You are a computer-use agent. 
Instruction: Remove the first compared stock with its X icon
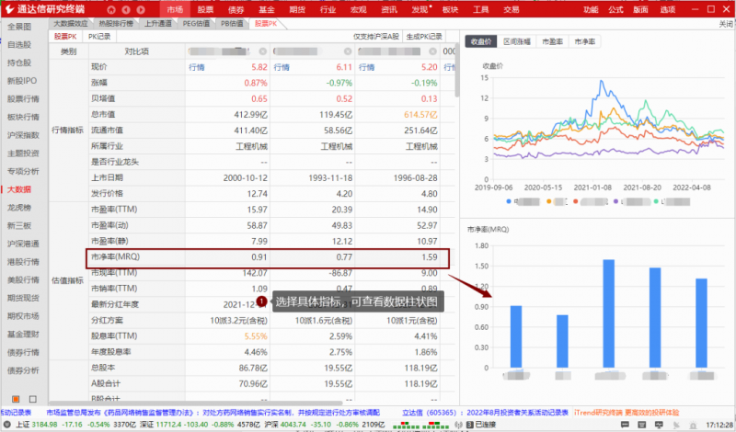click(263, 51)
